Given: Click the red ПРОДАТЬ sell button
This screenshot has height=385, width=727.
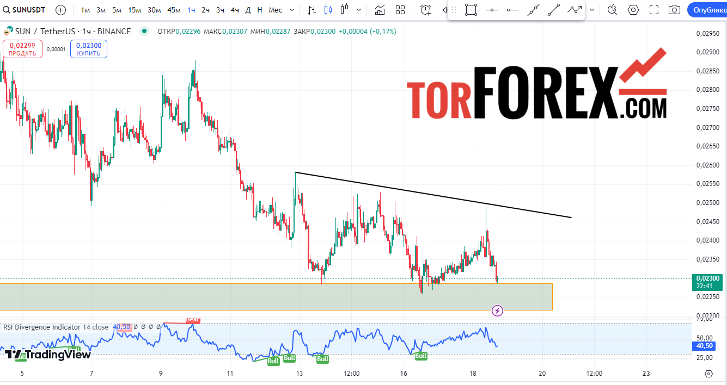Looking at the screenshot, I should click(23, 49).
